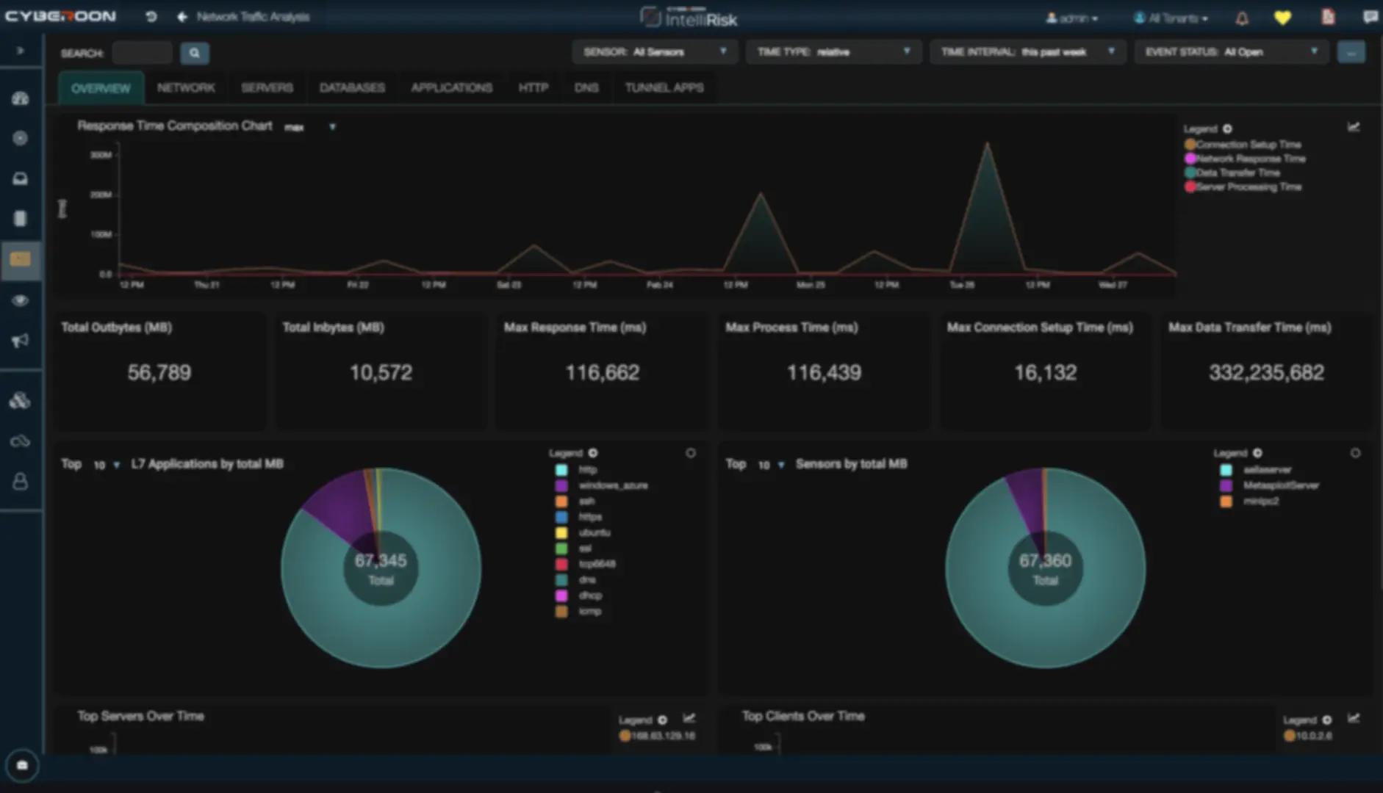Click the chart type icon on Top Clients panel
Viewport: 1383px width, 793px height.
1354,718
